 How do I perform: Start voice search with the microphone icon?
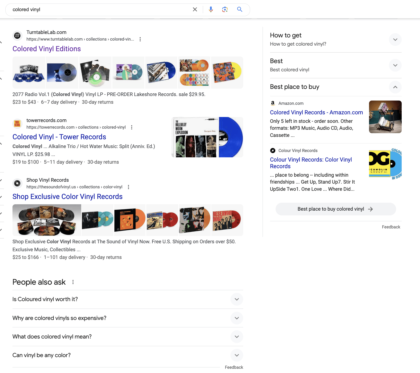(211, 10)
